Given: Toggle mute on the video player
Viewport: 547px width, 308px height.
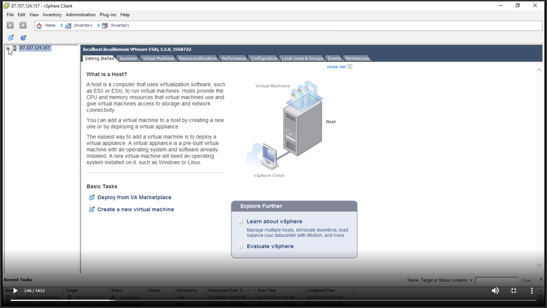Looking at the screenshot, I should (x=495, y=291).
